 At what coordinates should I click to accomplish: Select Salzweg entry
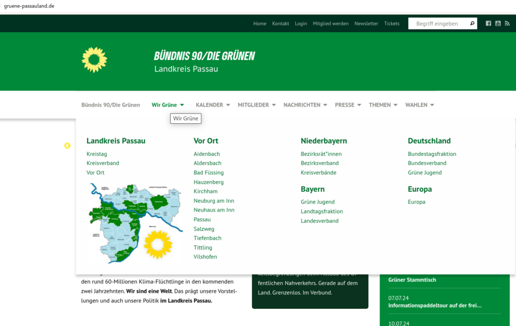click(x=204, y=229)
